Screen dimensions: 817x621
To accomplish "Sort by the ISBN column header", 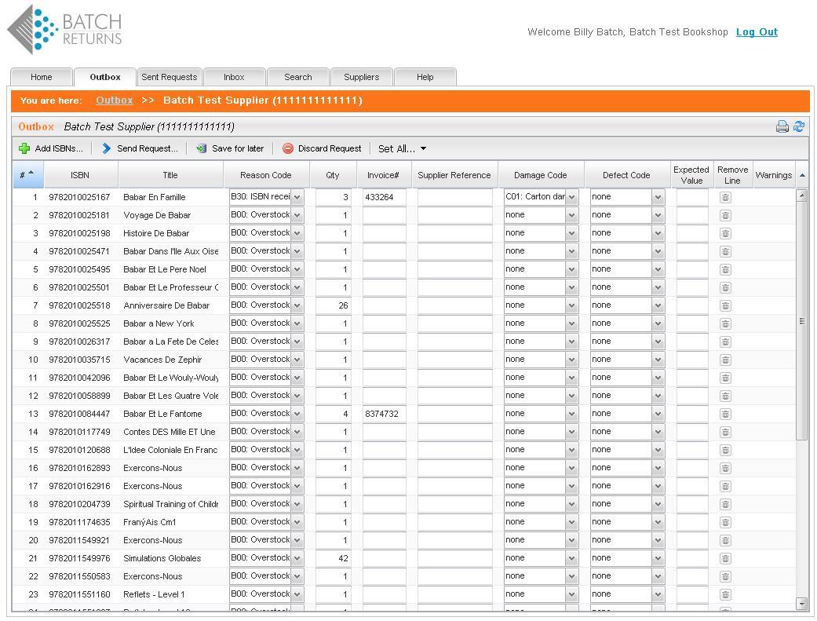I will coord(81,175).
